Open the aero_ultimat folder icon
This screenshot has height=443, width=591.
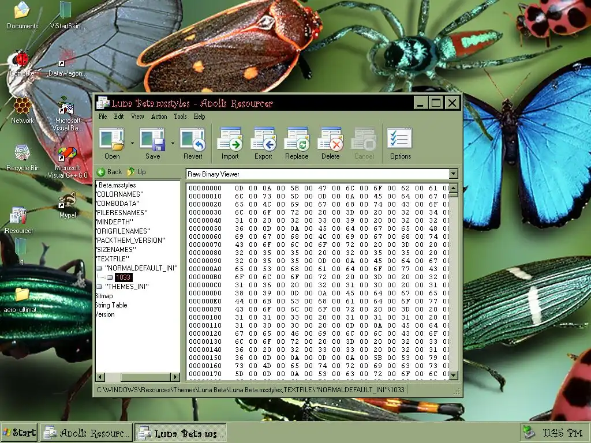(x=22, y=300)
